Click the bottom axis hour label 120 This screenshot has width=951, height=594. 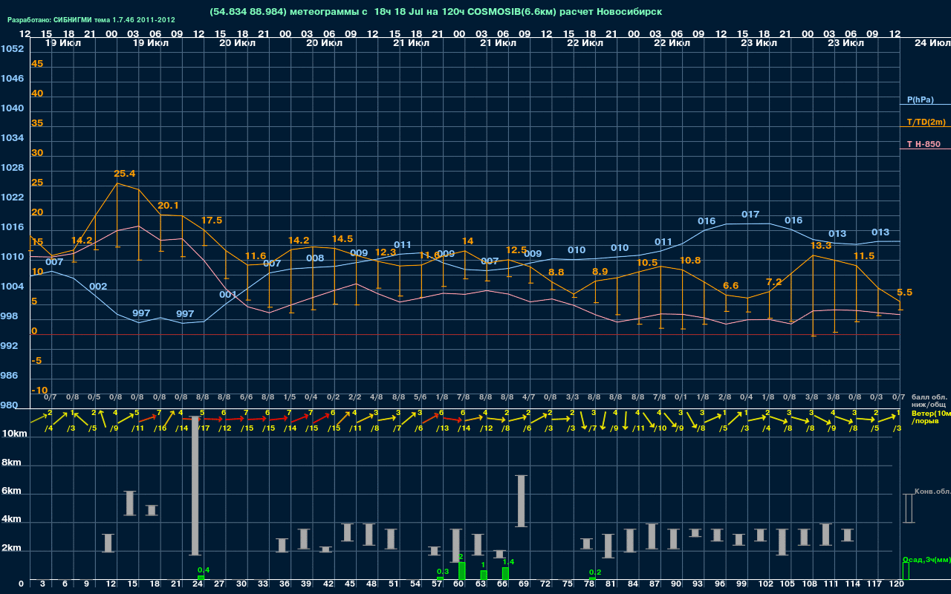tap(896, 584)
